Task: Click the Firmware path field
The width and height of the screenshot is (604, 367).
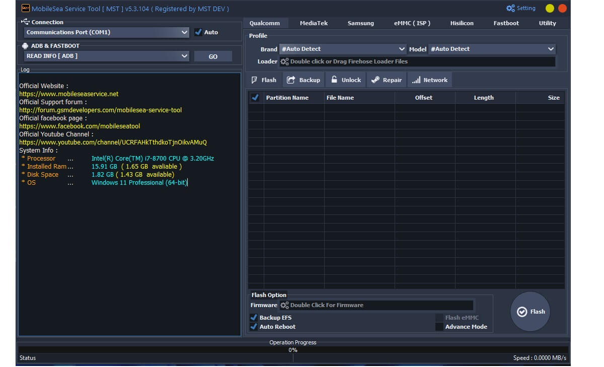Action: (x=376, y=305)
